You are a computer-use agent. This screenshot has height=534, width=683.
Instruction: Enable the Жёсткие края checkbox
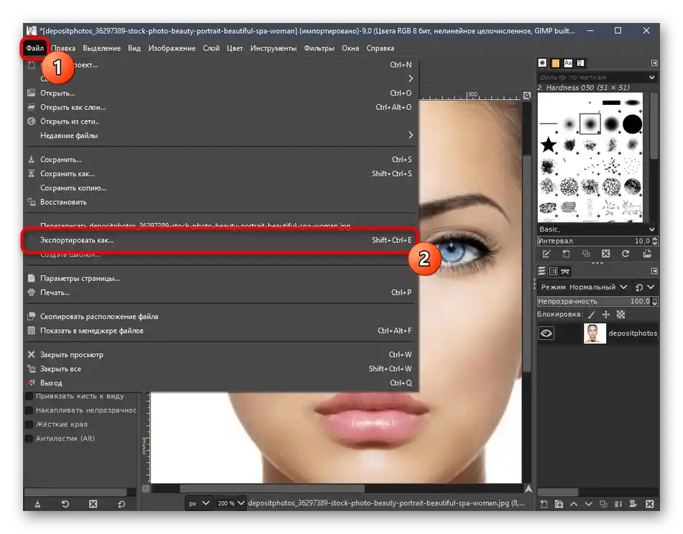29,424
